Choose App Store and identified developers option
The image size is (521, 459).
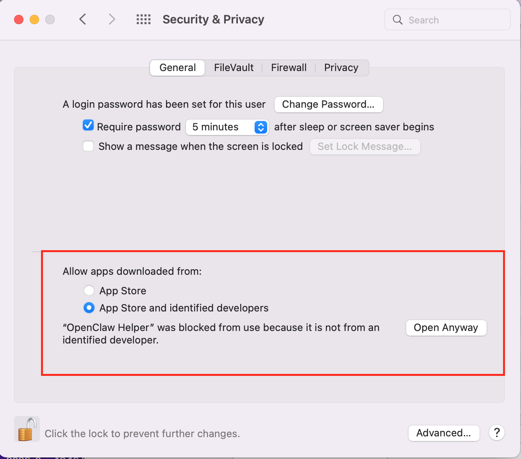(89, 308)
